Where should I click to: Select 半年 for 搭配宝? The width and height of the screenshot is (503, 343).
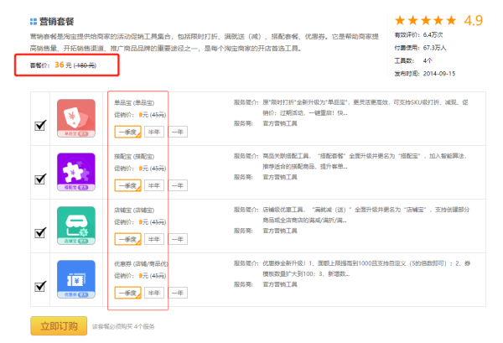click(x=154, y=185)
